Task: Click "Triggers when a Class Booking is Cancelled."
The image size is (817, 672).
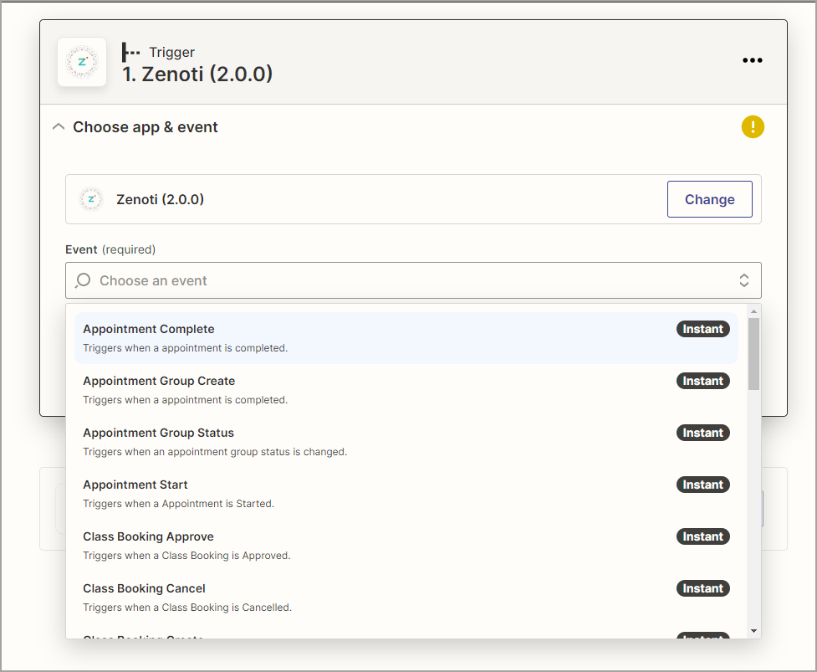Action: coord(187,608)
